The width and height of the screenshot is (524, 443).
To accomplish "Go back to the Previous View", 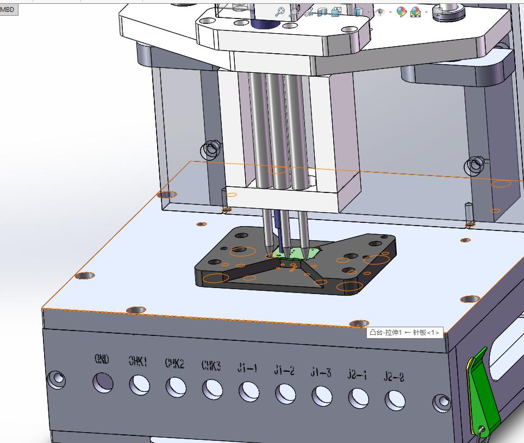I will coord(308,13).
